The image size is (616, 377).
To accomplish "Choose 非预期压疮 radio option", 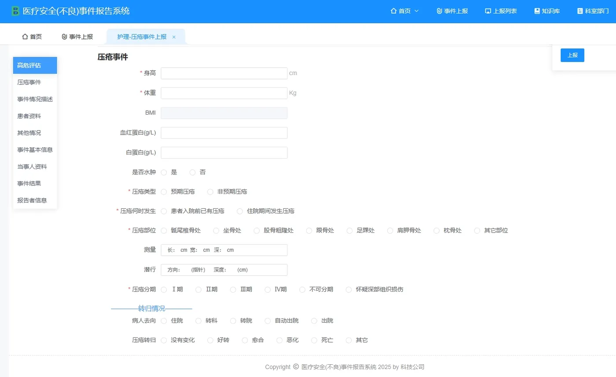I will (x=210, y=192).
